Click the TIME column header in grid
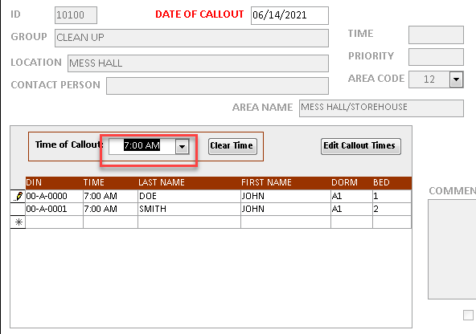Screen dimensions: 476x334 [94, 182]
